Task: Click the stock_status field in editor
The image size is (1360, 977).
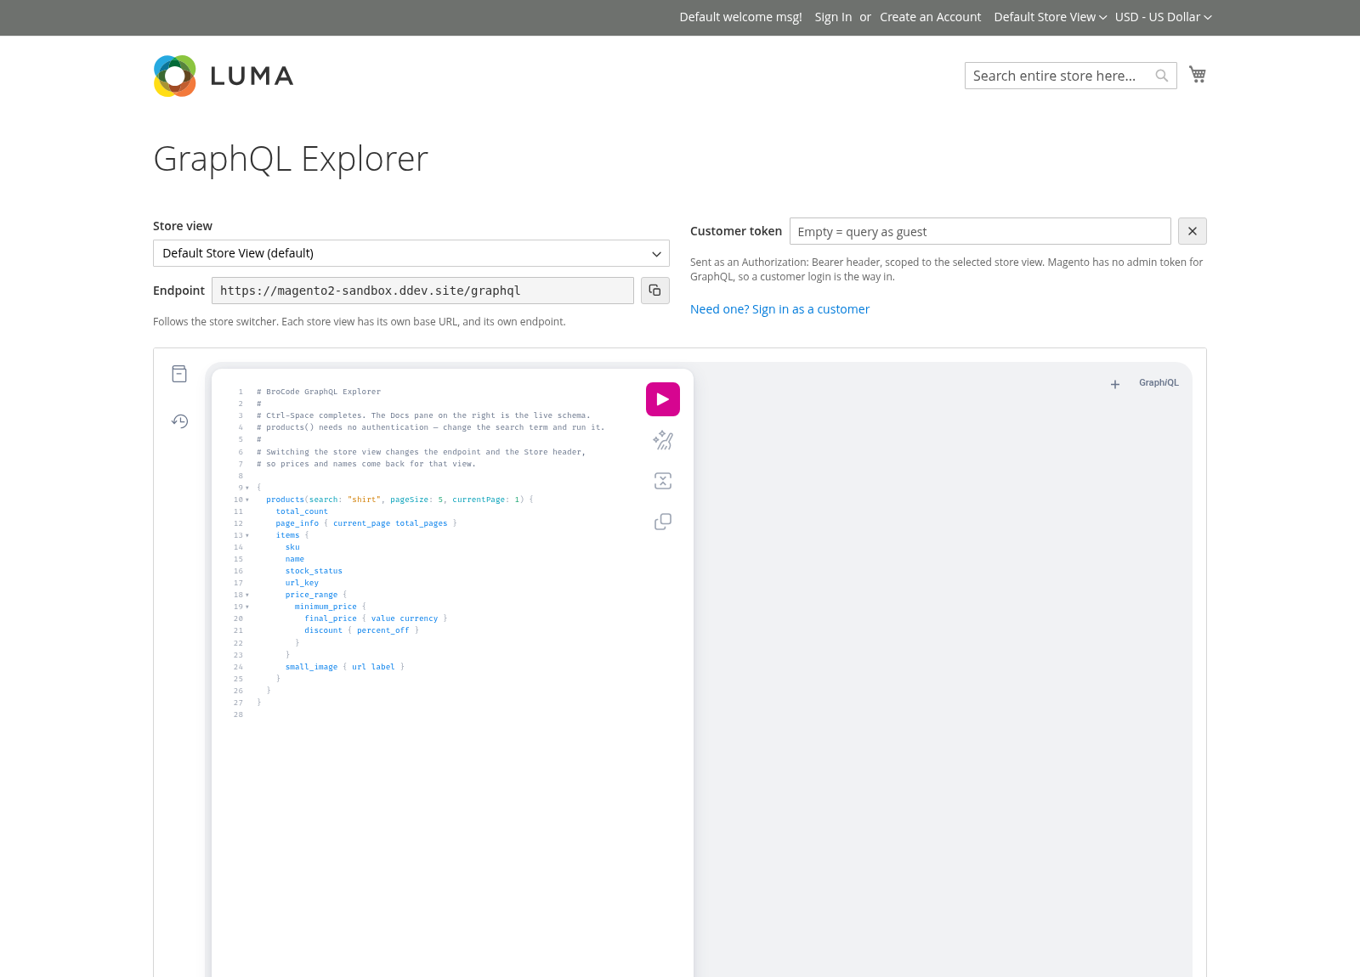Action: (314, 571)
